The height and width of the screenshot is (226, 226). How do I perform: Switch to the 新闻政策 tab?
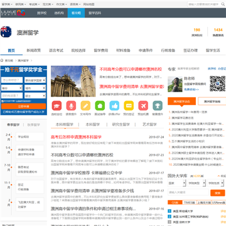point(34,50)
